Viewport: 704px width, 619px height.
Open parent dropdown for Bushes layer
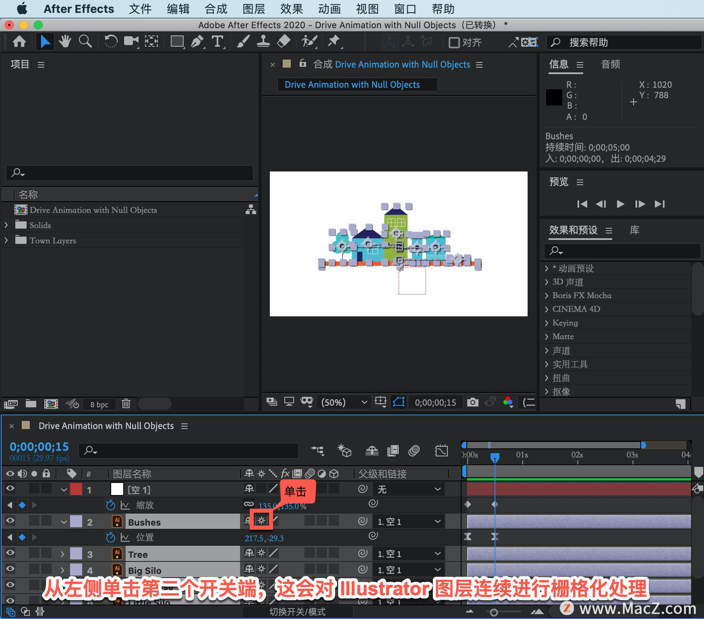tap(409, 522)
